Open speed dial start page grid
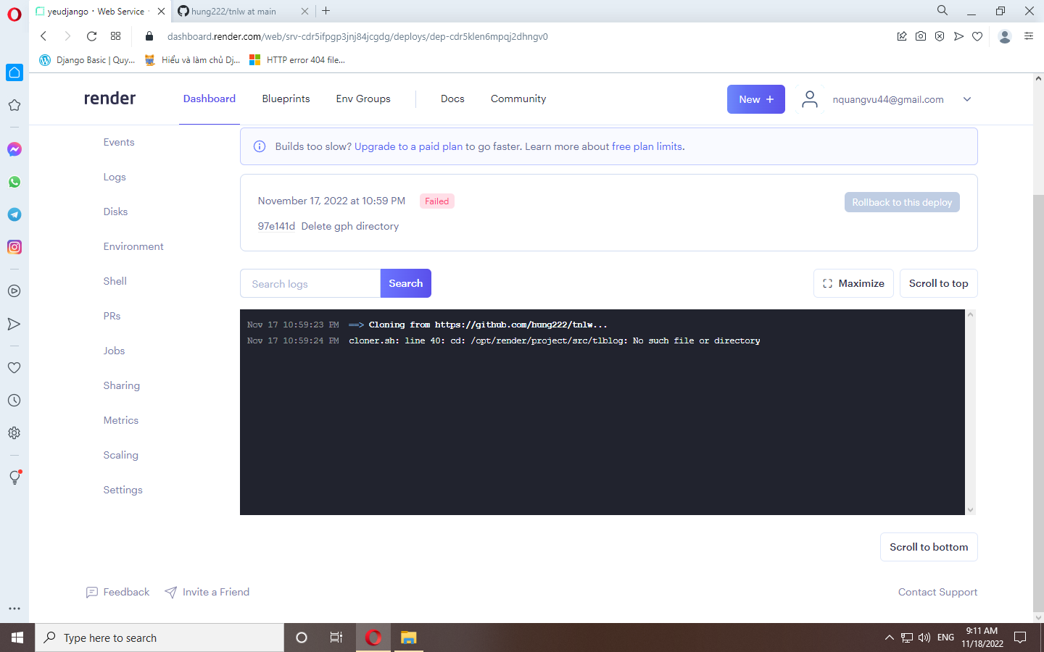This screenshot has width=1044, height=652. click(x=115, y=36)
